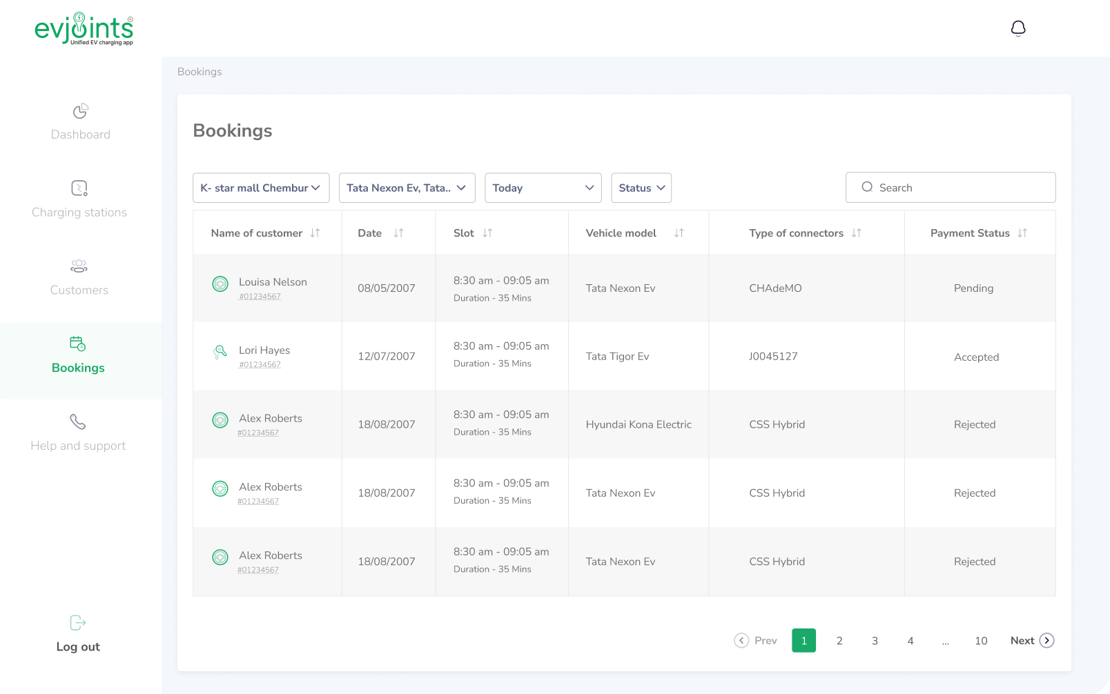Viewport: 1110px width, 694px height.
Task: Expand the Today date dropdown
Action: [543, 188]
